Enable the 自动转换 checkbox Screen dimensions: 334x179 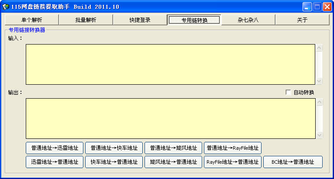pyautogui.click(x=288, y=93)
